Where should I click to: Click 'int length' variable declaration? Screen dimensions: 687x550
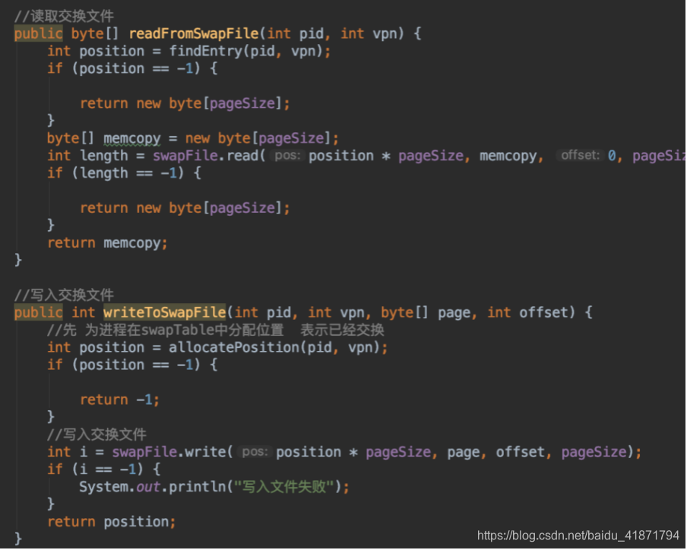[87, 156]
